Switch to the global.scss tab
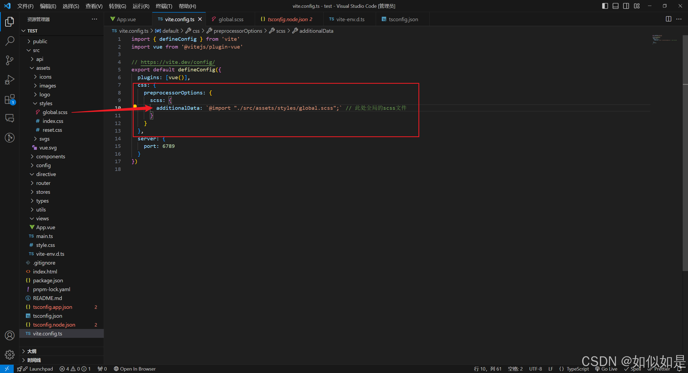The height and width of the screenshot is (373, 688). 231,19
